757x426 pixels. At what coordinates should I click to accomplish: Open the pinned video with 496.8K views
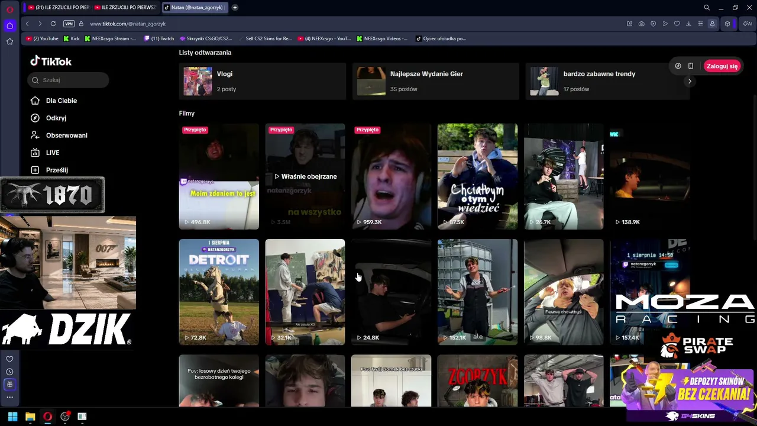click(x=219, y=176)
